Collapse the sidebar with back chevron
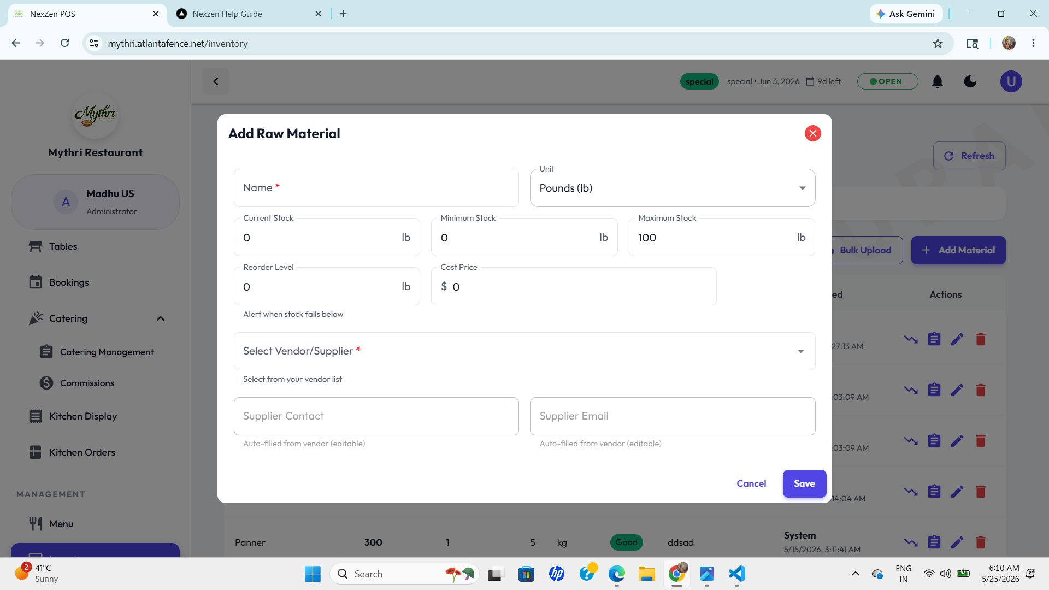The width and height of the screenshot is (1049, 590). (216, 81)
